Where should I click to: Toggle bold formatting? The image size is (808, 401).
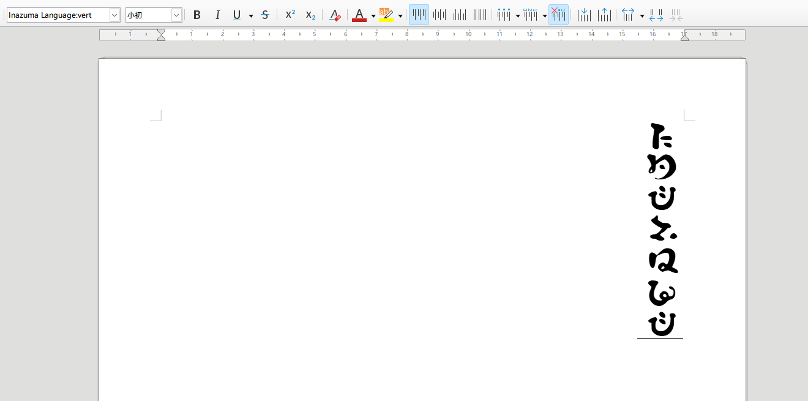(x=197, y=15)
